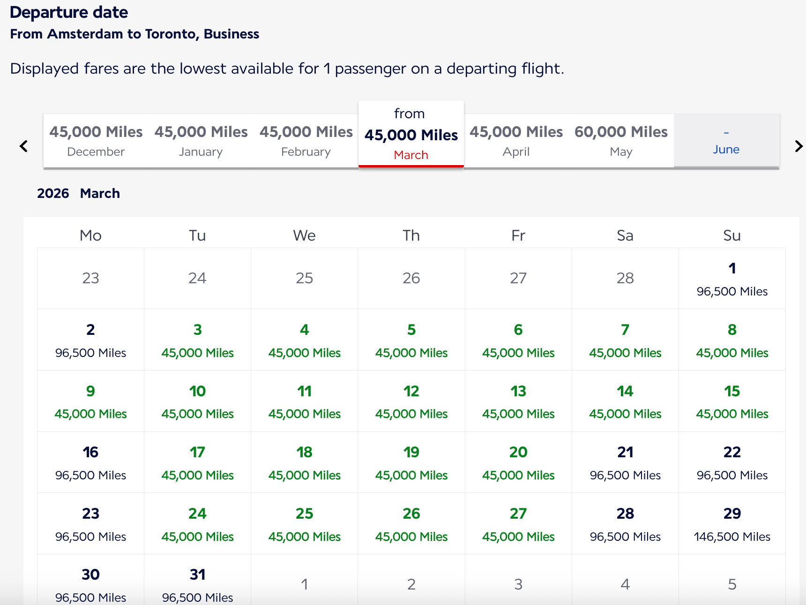Select the February 45,000 Miles tab
Image resolution: width=806 pixels, height=605 pixels.
306,141
